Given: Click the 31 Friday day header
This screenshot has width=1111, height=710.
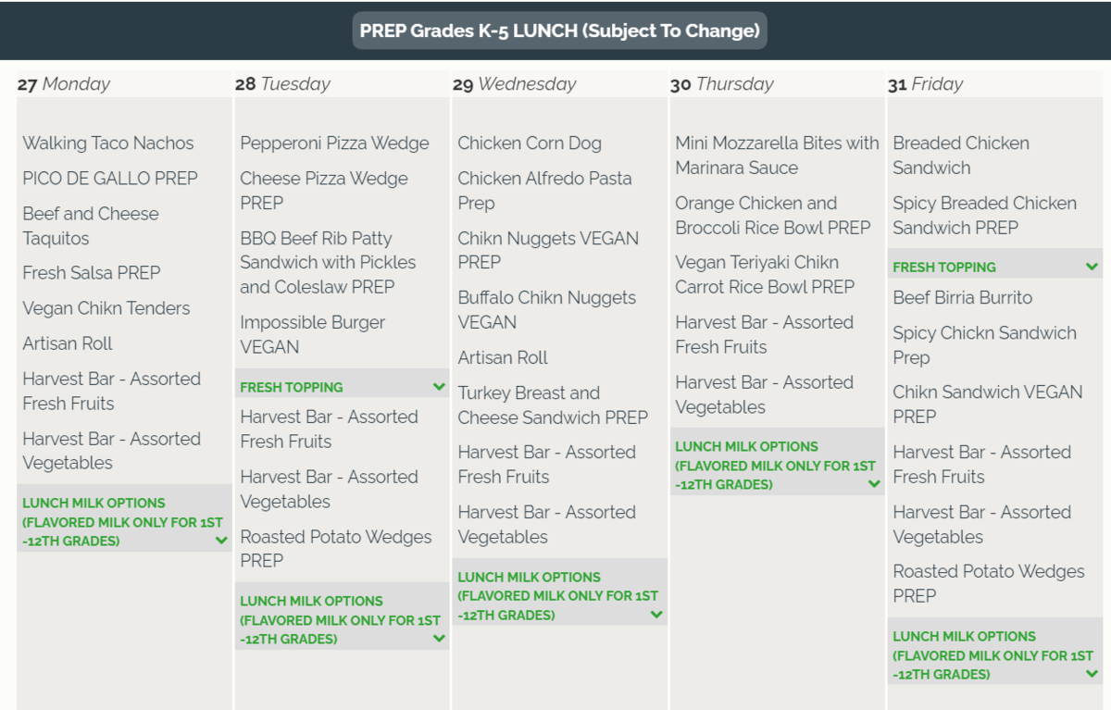Looking at the screenshot, I should 925,84.
